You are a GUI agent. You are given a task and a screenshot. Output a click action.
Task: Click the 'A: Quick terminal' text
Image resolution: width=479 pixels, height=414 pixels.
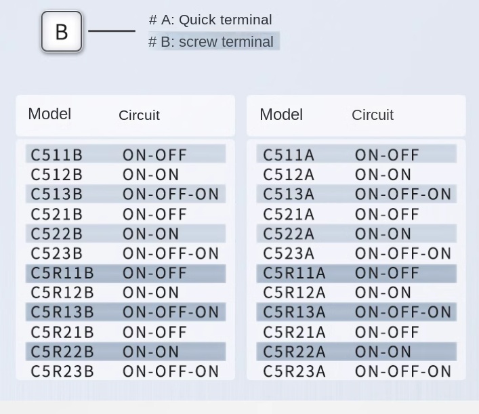click(x=210, y=20)
